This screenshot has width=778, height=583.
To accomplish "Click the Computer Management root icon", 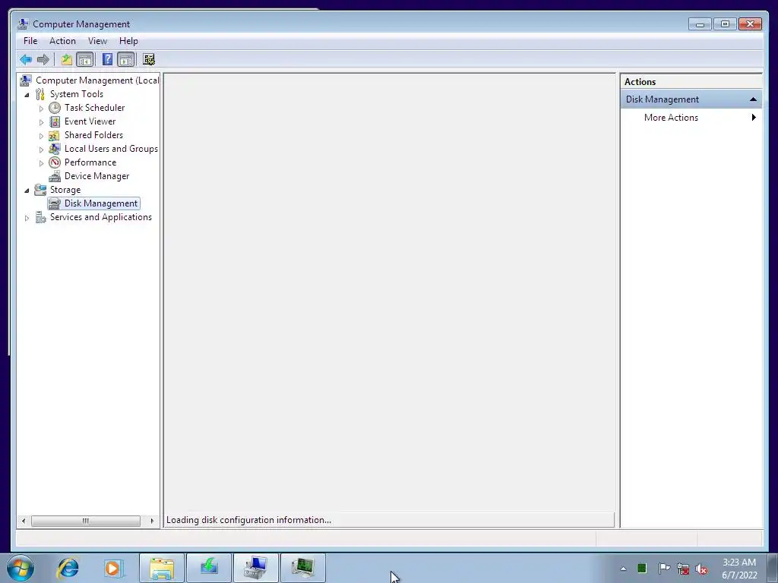I will point(26,80).
